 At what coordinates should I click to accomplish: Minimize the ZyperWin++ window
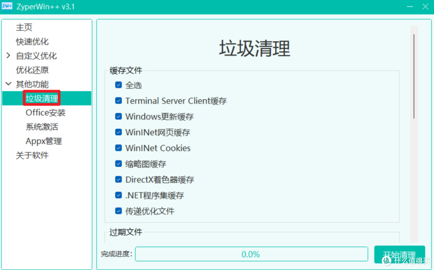click(410, 6)
